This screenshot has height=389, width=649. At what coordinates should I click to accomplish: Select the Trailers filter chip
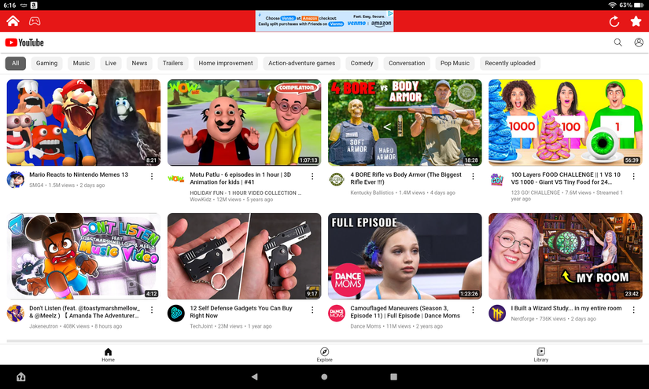172,63
